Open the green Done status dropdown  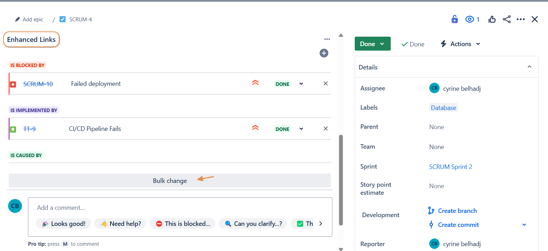(x=372, y=44)
